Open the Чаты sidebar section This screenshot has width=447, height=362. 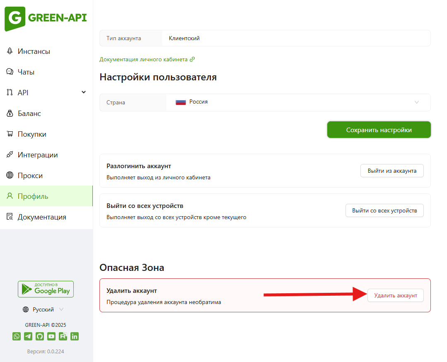[26, 72]
